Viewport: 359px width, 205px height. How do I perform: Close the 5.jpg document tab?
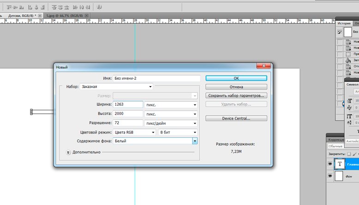pyautogui.click(x=87, y=16)
